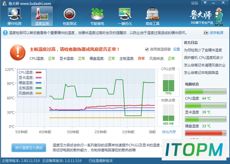
Task: Open log 怎么给笔记本清理风扇灰尘
Action: click(204, 65)
